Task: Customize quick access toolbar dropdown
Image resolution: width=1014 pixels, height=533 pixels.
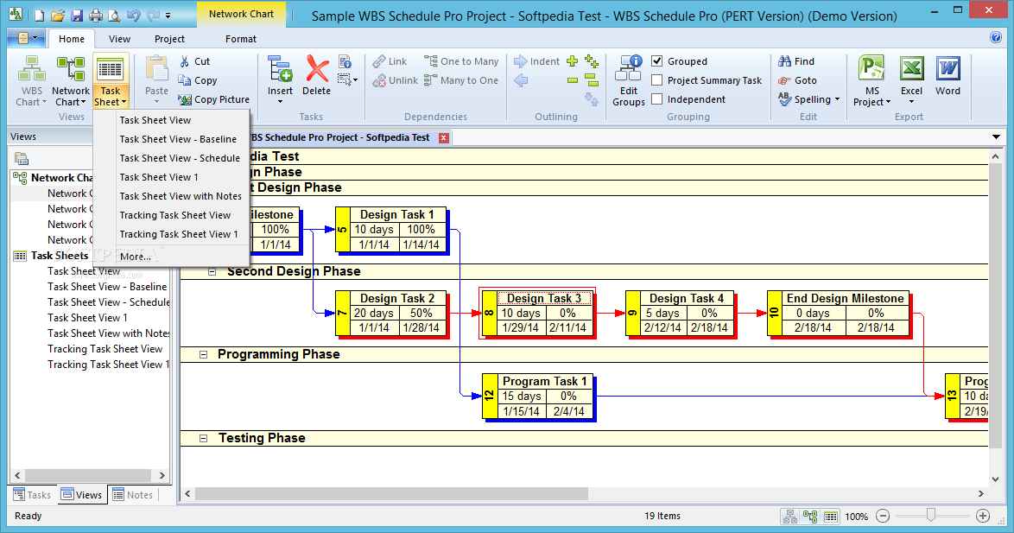Action: (168, 15)
